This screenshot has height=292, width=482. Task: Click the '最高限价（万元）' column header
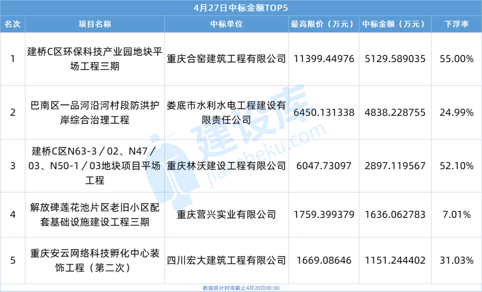point(324,24)
